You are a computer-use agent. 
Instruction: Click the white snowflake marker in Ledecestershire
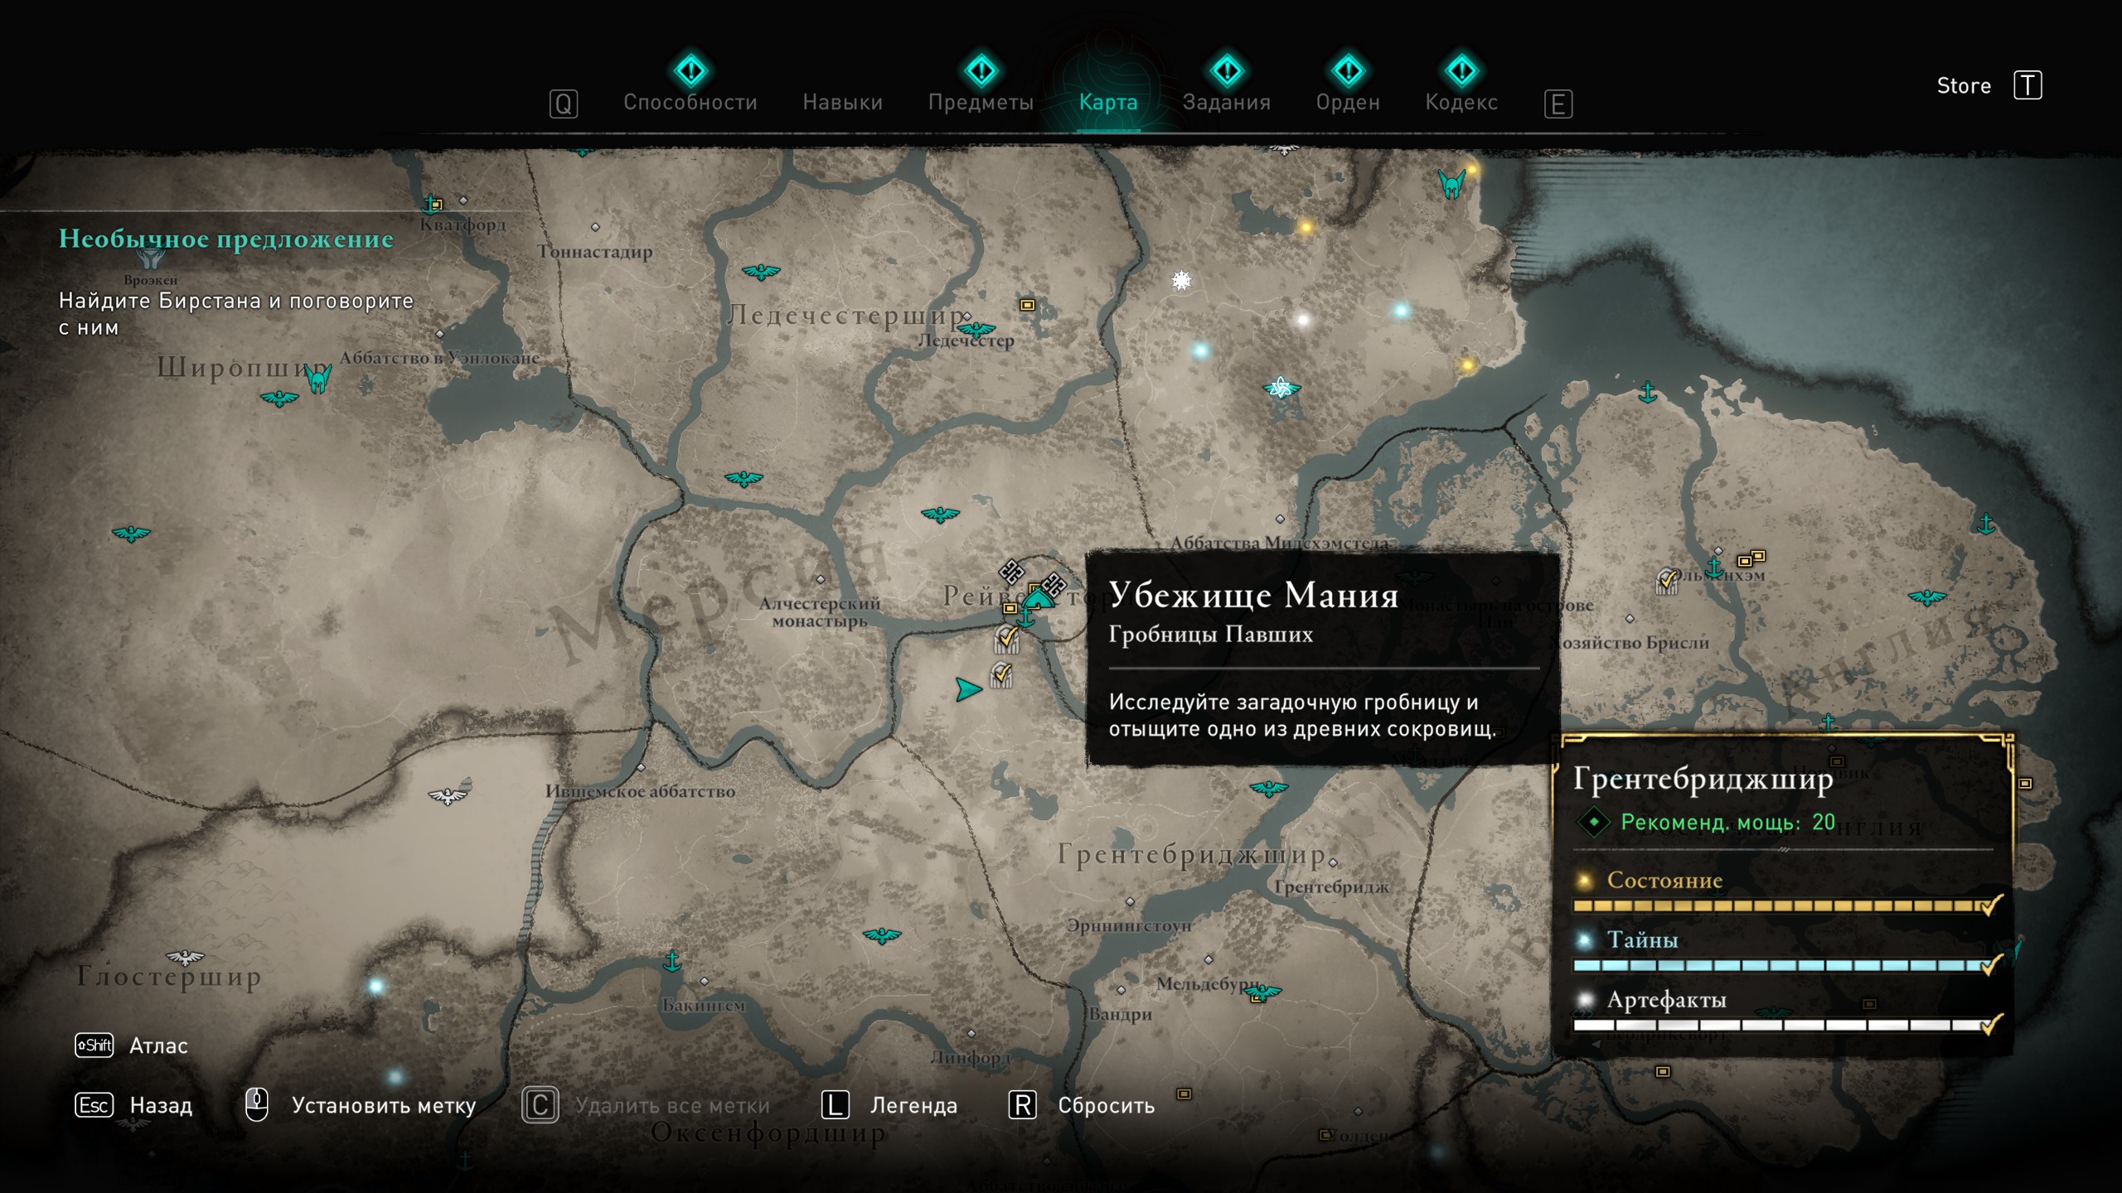click(1181, 281)
